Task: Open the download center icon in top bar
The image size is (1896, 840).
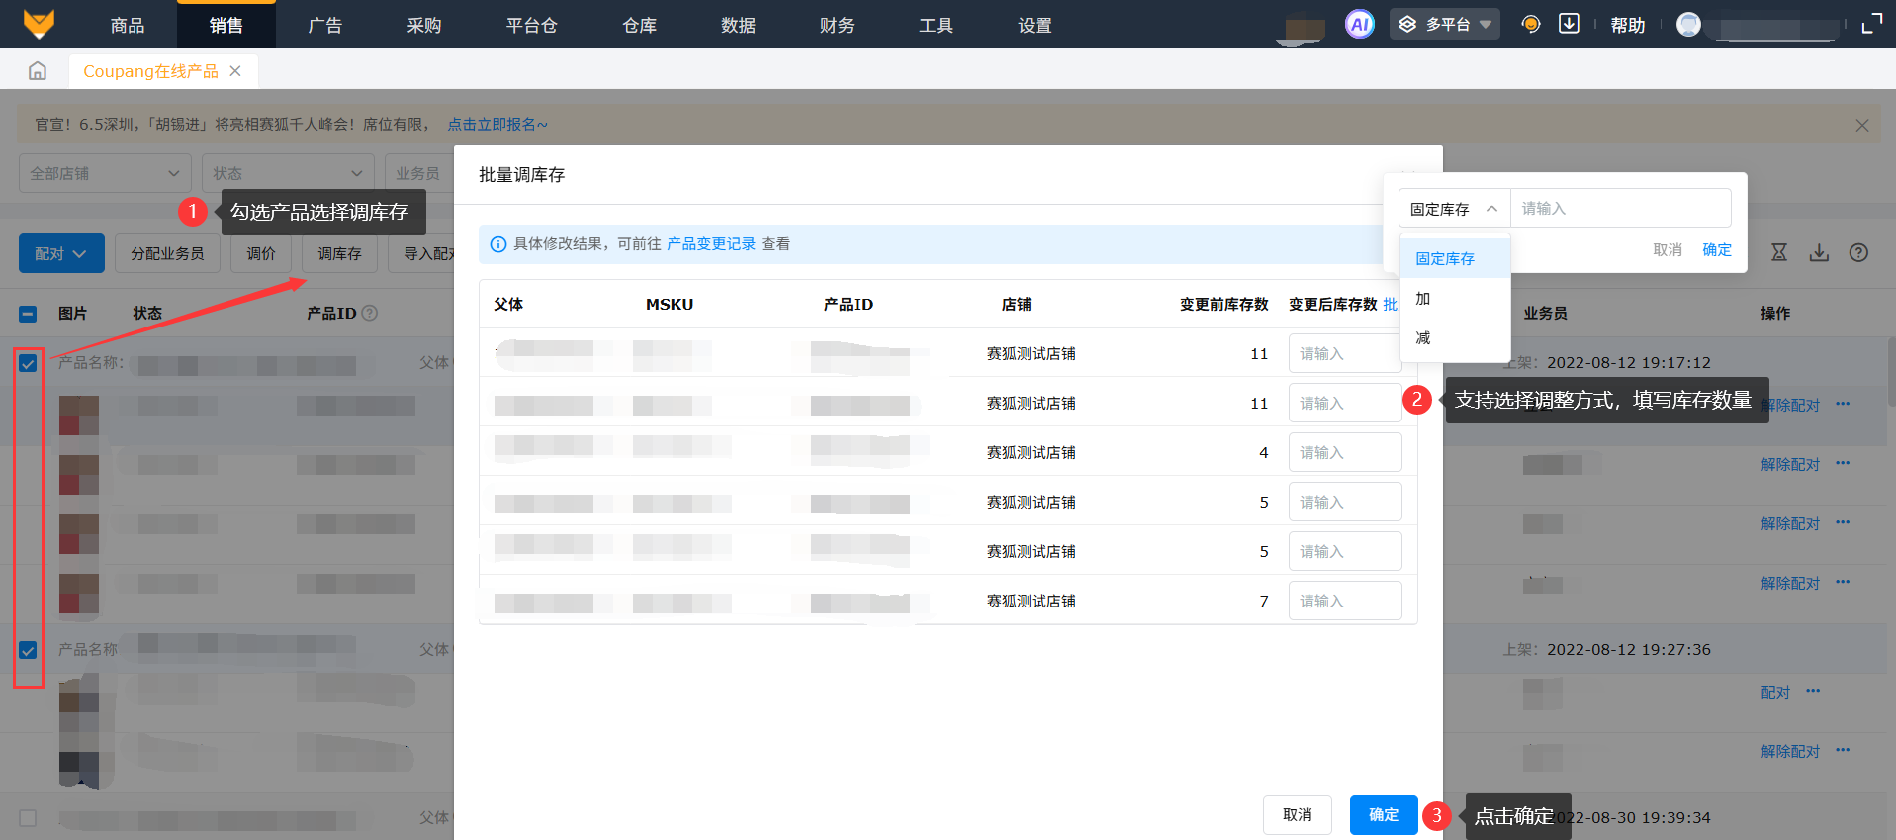Action: pos(1569,24)
